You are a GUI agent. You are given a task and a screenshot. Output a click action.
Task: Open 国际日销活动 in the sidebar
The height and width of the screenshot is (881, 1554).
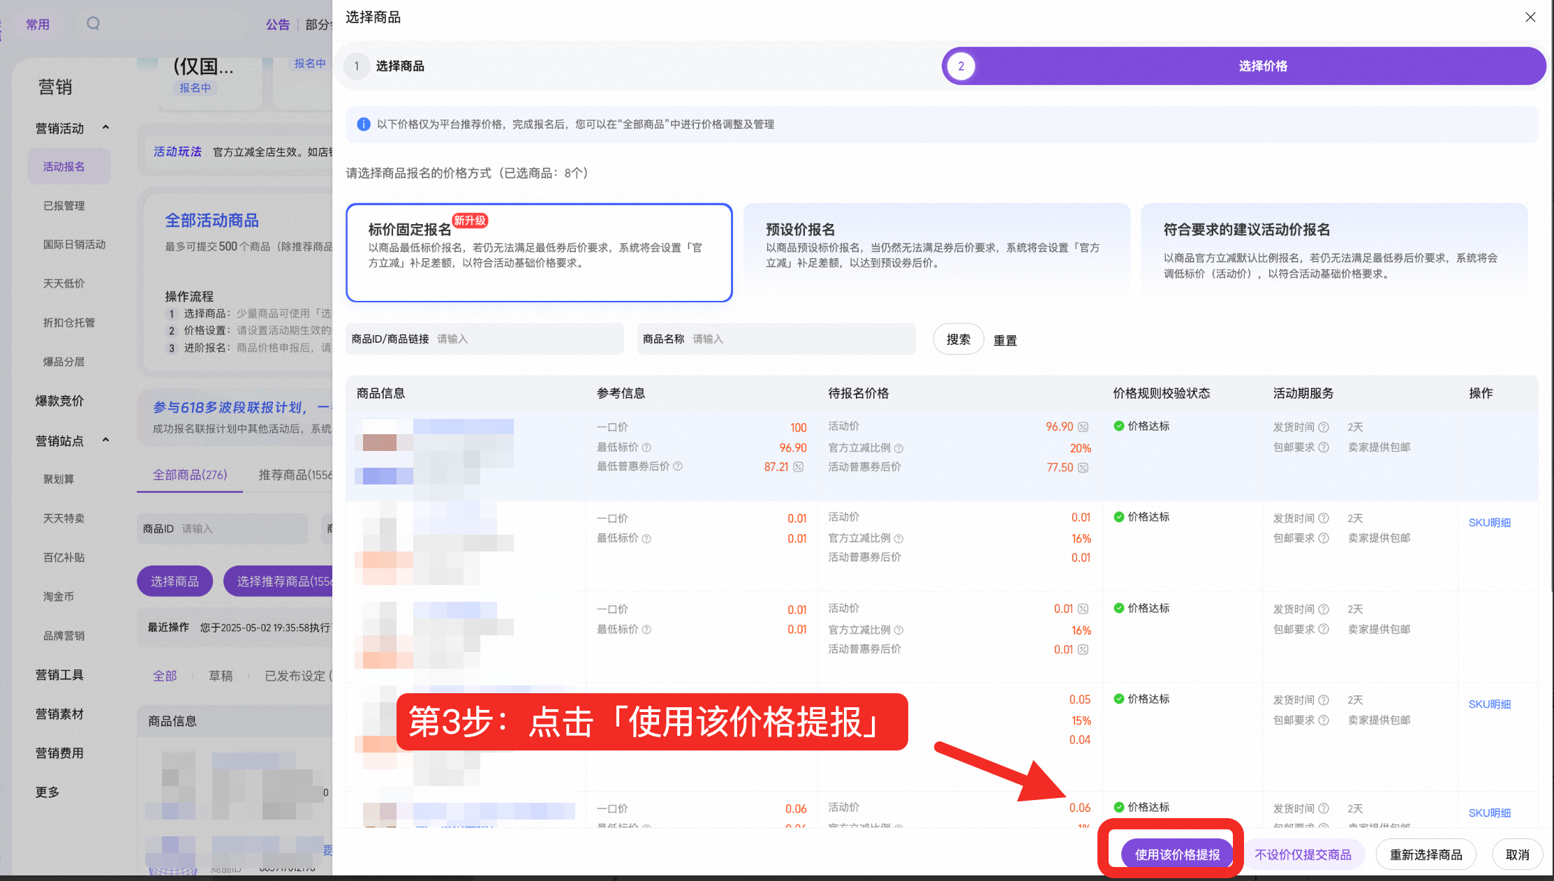click(75, 245)
